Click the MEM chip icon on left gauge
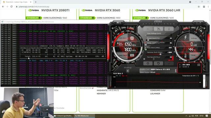 tap(132, 55)
